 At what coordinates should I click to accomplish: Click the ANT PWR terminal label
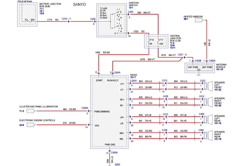(193, 67)
